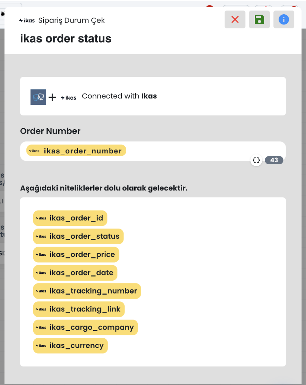Click the ikas_cargo_company attribute tag
Screen dimensions: 306x385
[x=85, y=327]
